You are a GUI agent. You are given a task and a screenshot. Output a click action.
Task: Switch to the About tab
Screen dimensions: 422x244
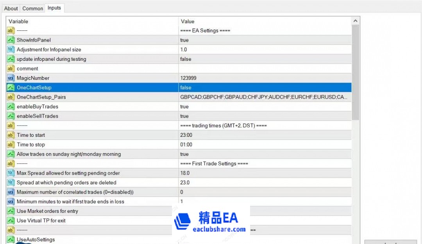tap(11, 8)
